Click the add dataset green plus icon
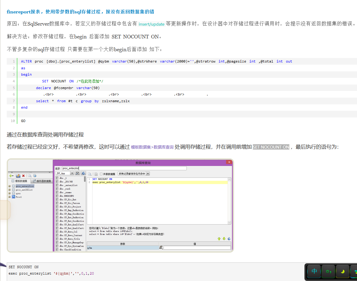Viewport: 357px width, 281px height. [x=11, y=176]
